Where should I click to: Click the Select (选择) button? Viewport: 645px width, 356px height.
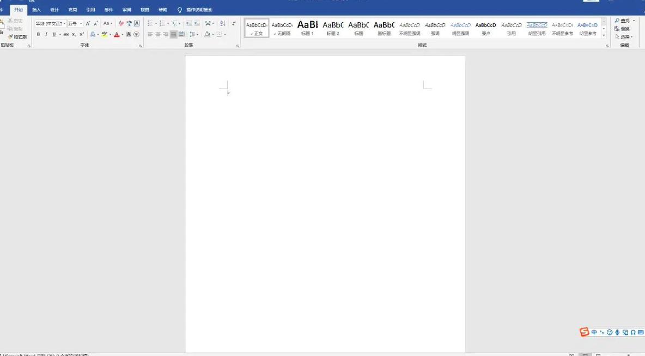[623, 37]
